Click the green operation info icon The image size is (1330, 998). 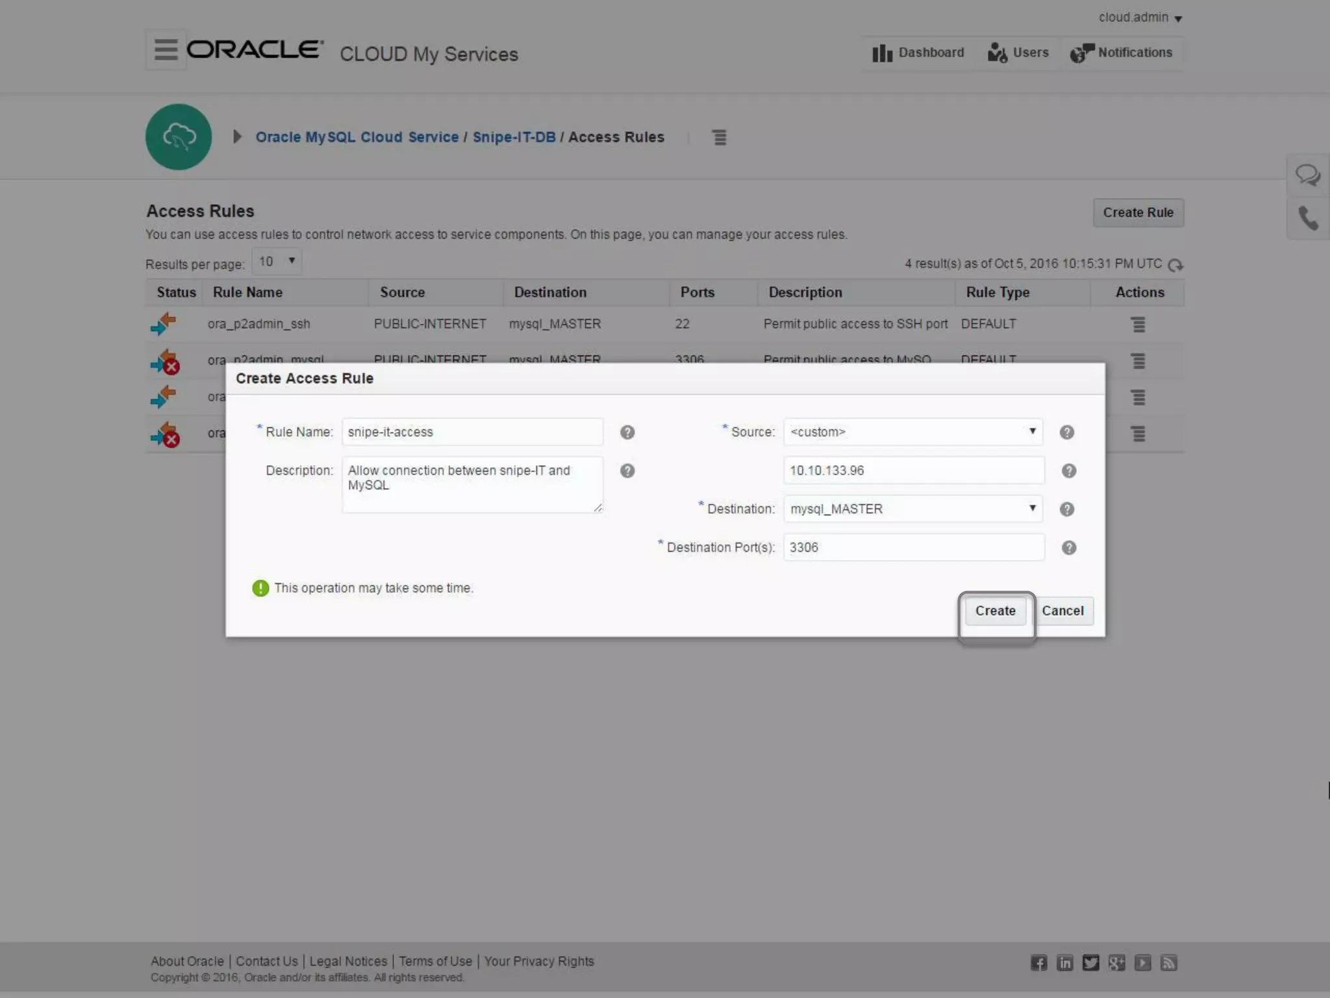(x=260, y=588)
